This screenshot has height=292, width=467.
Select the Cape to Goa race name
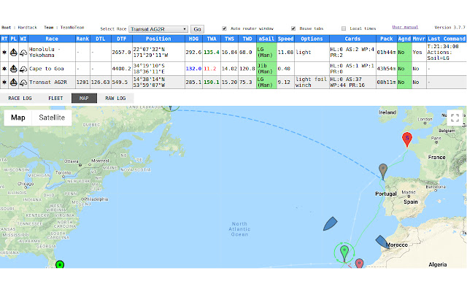pyautogui.click(x=47, y=69)
